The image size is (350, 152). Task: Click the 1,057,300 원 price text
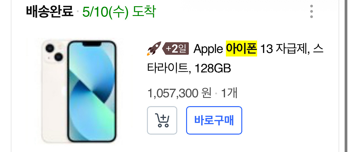click(x=180, y=93)
